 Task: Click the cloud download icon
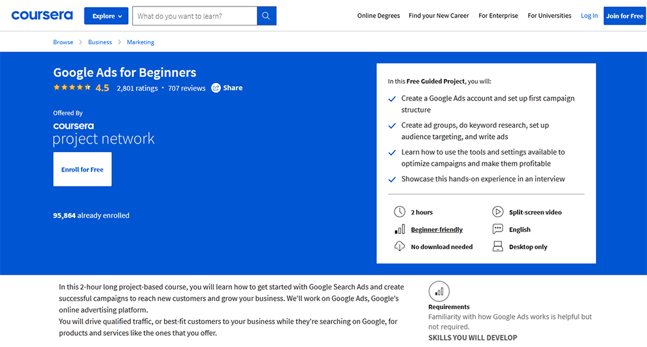tap(399, 247)
